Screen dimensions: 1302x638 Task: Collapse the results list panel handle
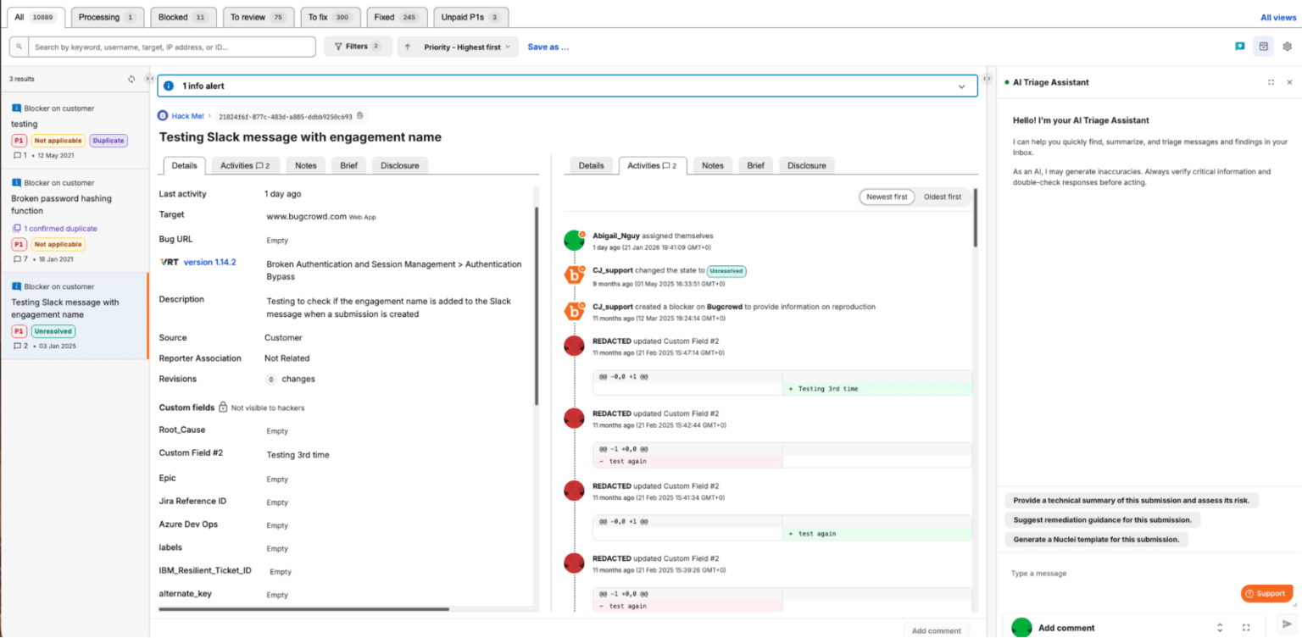click(149, 79)
